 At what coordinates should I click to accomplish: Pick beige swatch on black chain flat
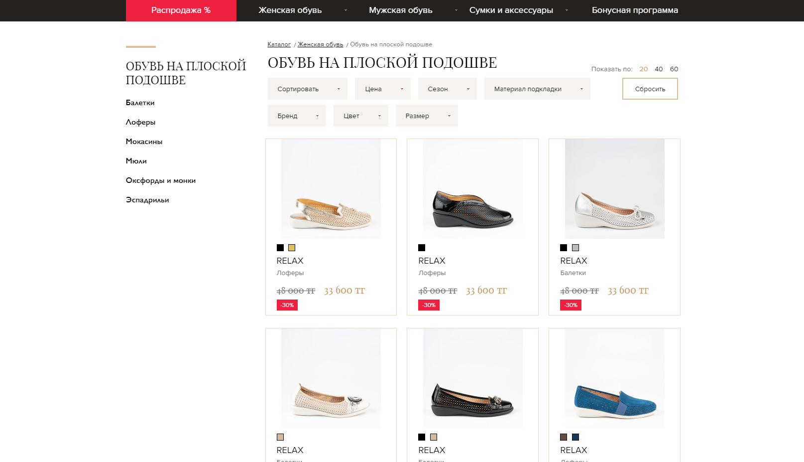pos(434,437)
